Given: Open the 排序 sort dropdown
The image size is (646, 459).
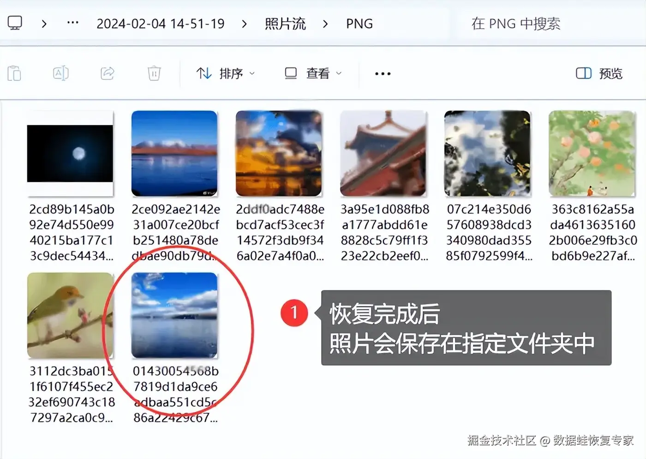Looking at the screenshot, I should (x=226, y=73).
